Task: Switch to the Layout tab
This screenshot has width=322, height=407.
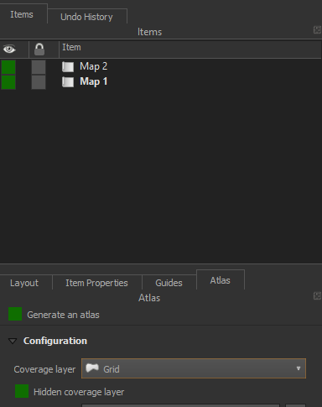Action: (x=24, y=283)
